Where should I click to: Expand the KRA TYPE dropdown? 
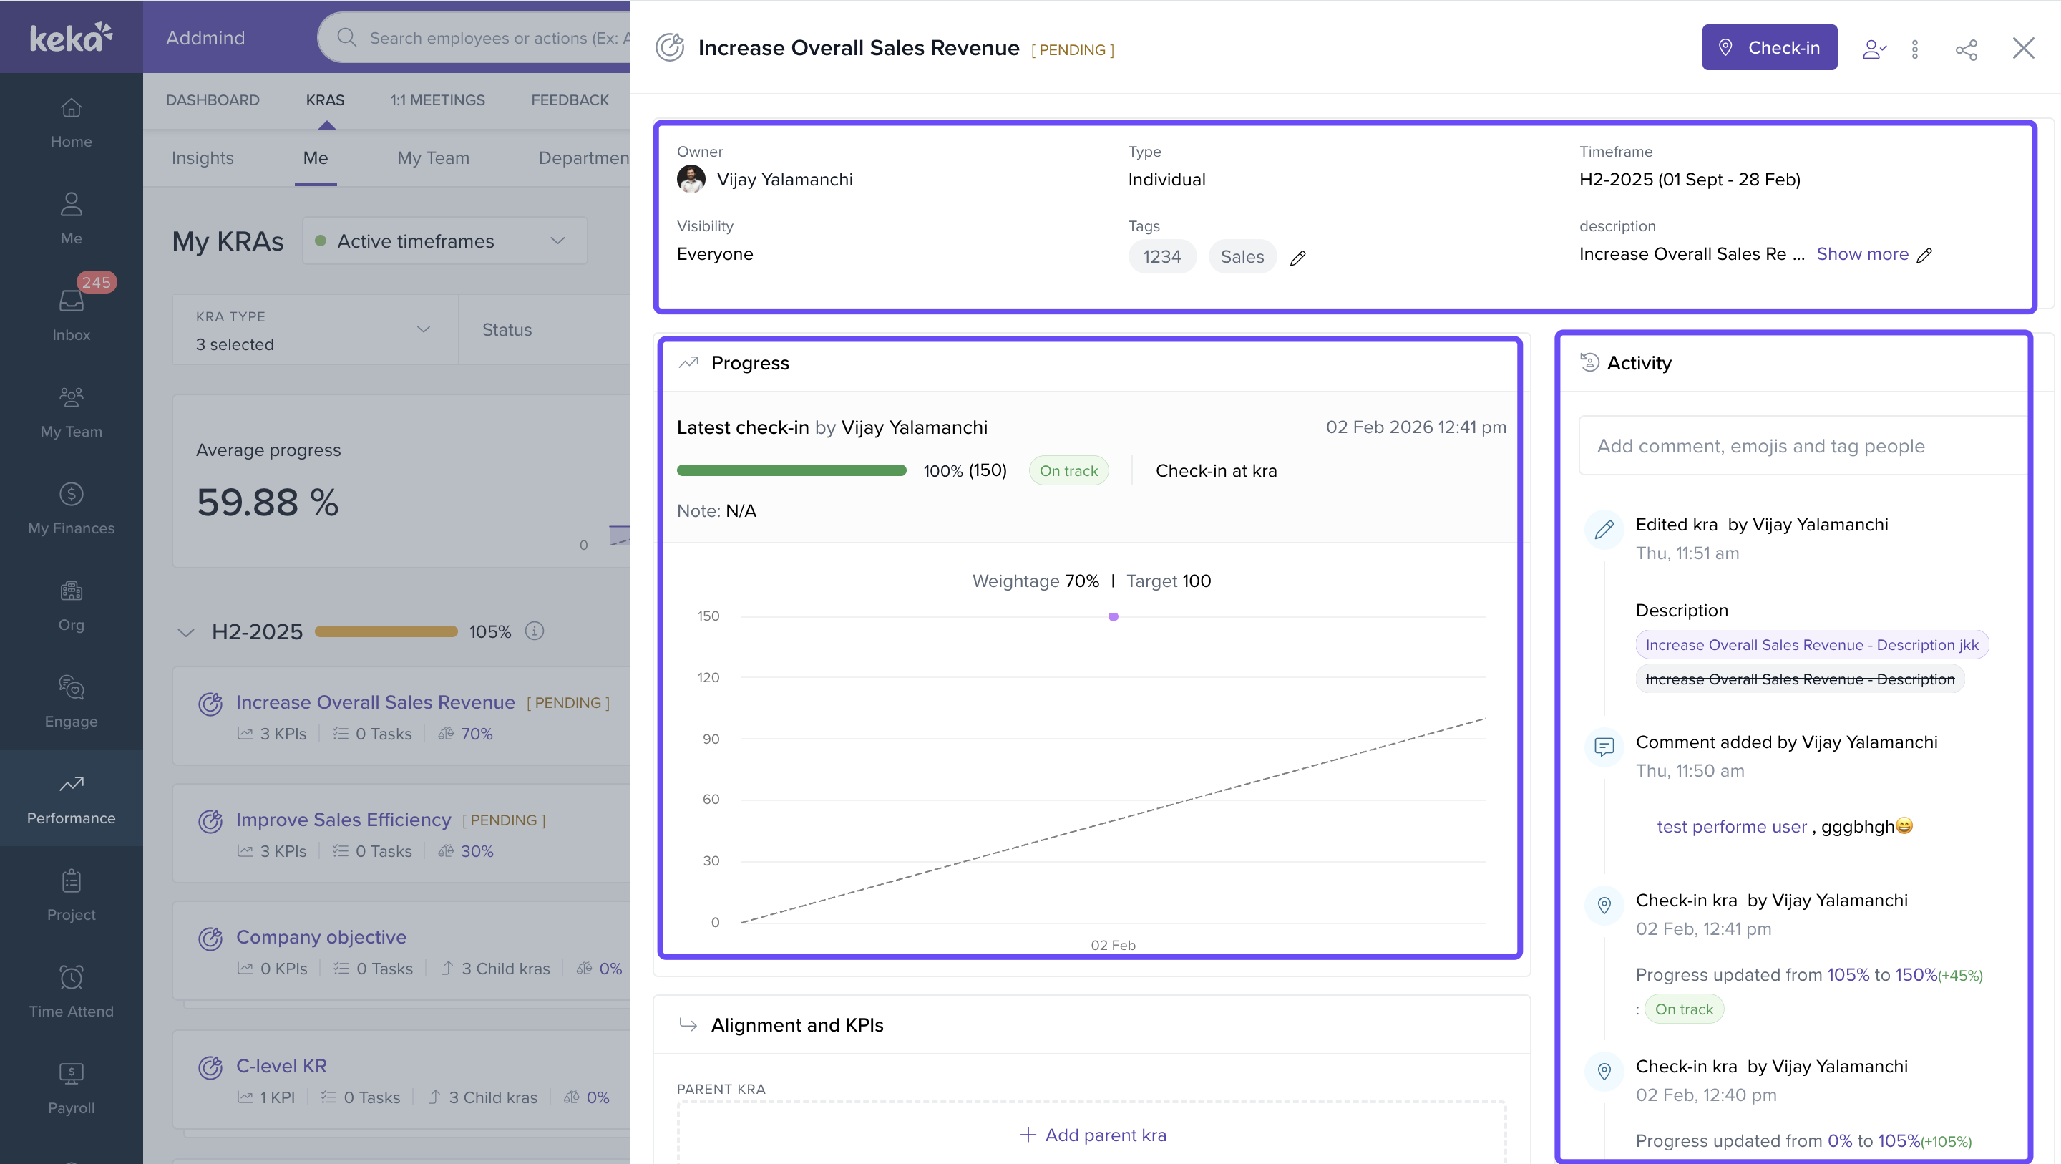pos(315,330)
